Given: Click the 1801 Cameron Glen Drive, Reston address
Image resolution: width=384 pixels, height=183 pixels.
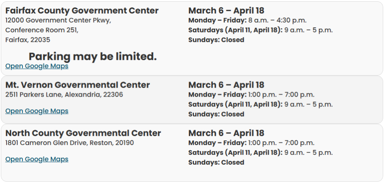Looking at the screenshot, I should click(69, 143).
